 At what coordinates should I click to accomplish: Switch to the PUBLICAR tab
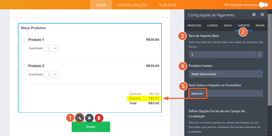point(167,5)
